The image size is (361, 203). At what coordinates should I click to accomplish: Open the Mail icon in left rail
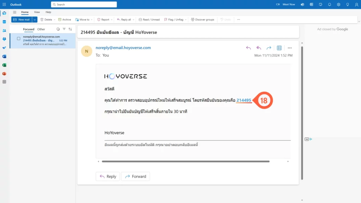point(4,13)
